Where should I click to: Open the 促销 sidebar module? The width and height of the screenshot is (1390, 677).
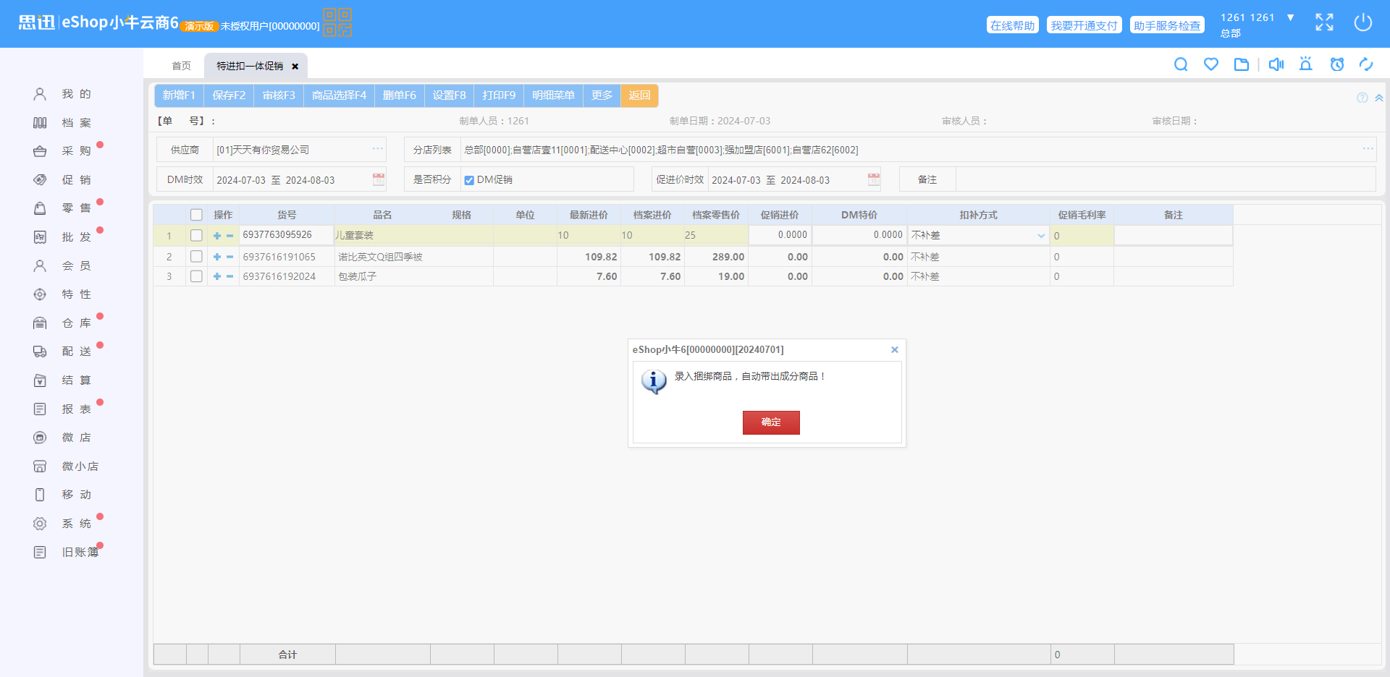(x=64, y=180)
